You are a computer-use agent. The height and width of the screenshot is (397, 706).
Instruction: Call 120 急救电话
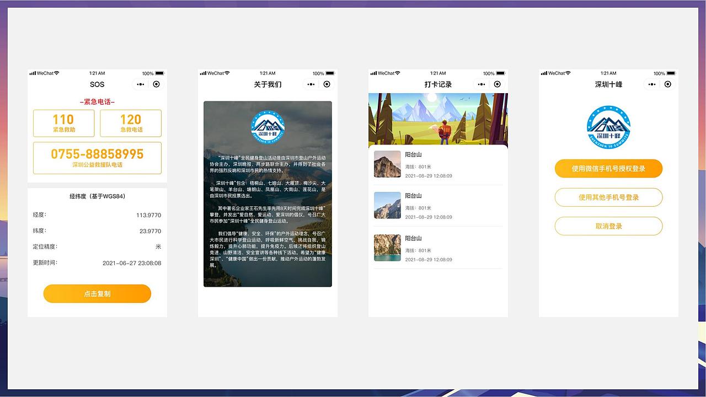tap(131, 123)
